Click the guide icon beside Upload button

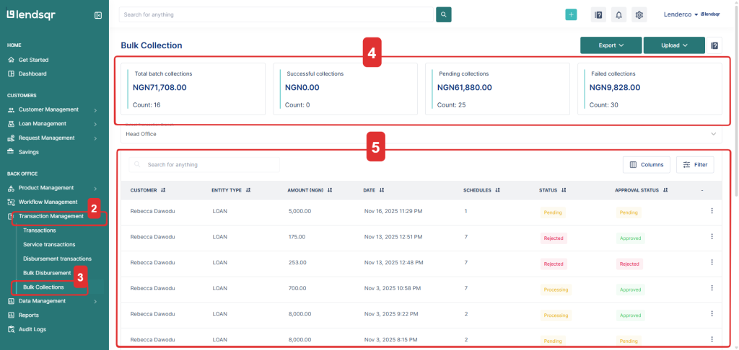pyautogui.click(x=714, y=45)
